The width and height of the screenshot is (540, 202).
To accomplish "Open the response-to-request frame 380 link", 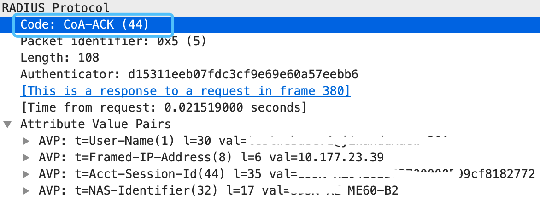I will [x=186, y=91].
